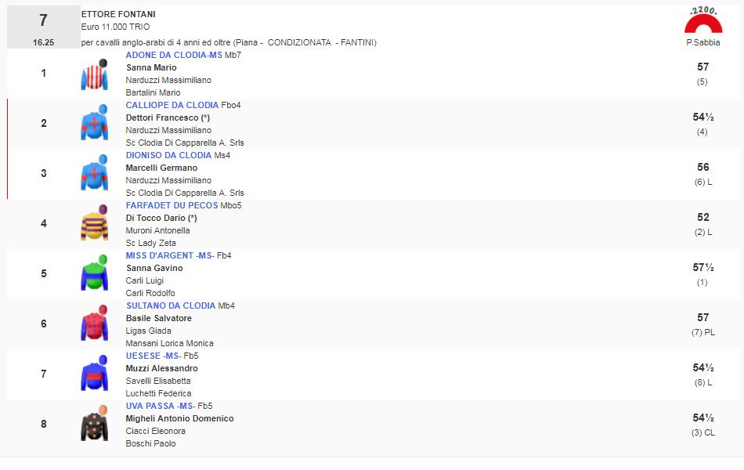
Task: Open the DIONISO DA CLODIA horse link
Action: pyautogui.click(x=168, y=155)
